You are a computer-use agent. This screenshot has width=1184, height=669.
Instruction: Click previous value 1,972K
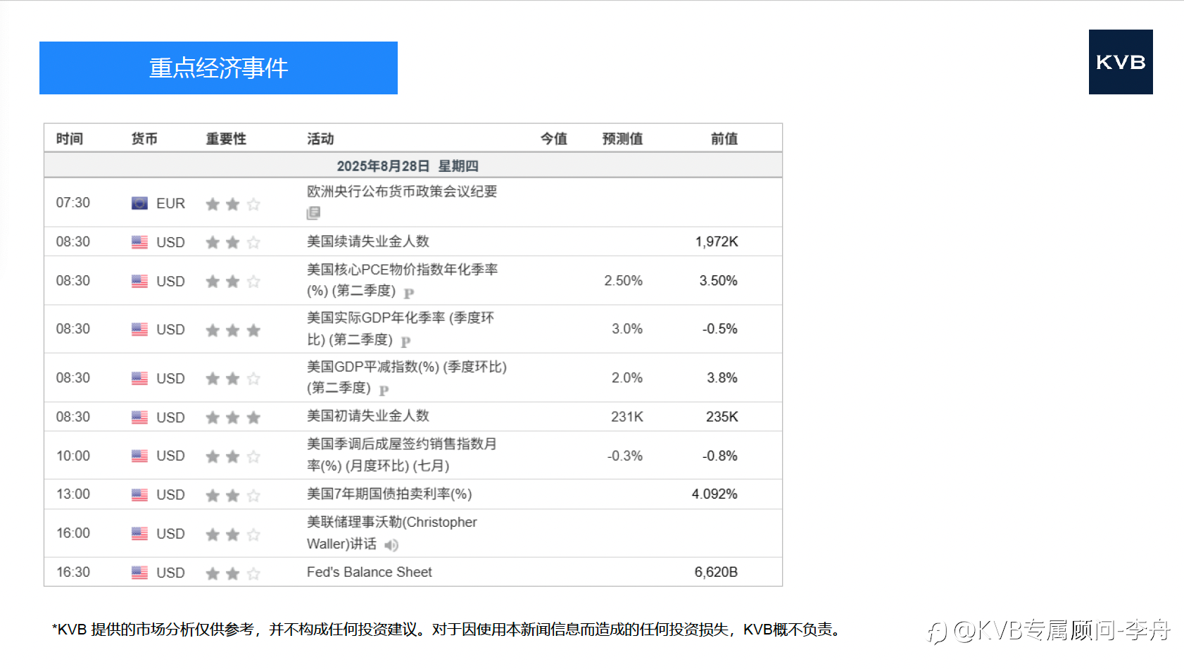pyautogui.click(x=717, y=242)
